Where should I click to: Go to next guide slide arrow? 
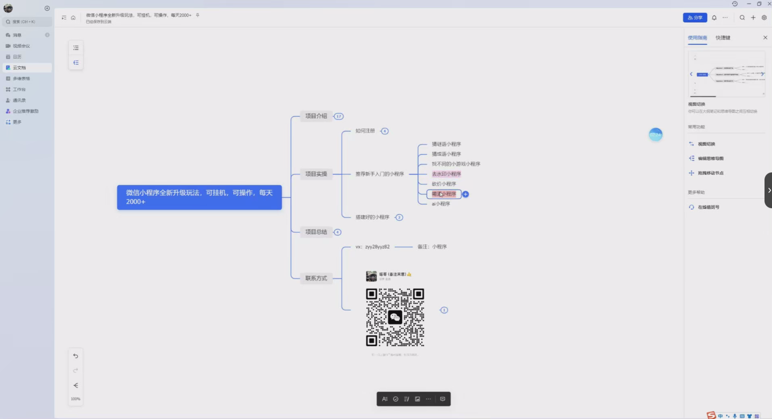click(x=762, y=74)
